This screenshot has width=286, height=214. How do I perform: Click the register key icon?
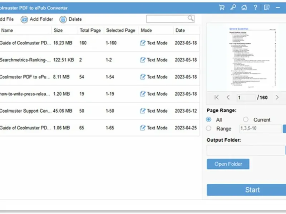pos(233,7)
